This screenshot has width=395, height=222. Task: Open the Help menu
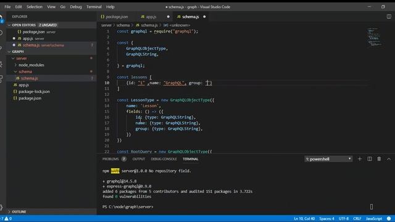(x=110, y=7)
